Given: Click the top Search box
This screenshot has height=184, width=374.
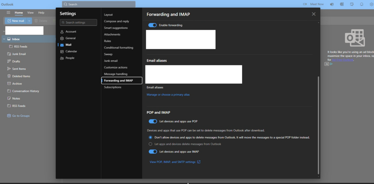Looking at the screenshot, I should click(99, 4).
